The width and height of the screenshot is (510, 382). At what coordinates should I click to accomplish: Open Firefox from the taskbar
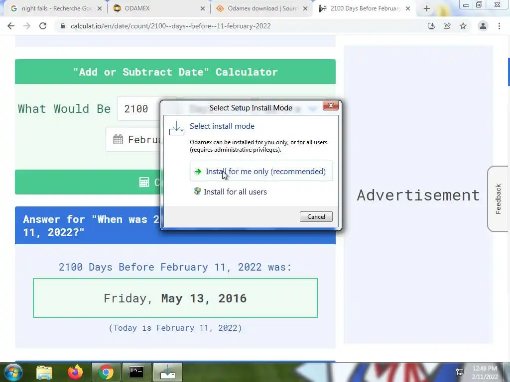tap(75, 372)
